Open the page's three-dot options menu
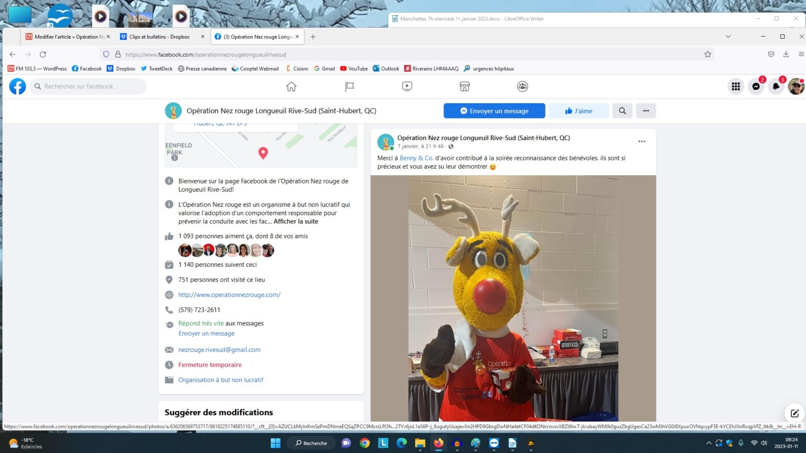 coord(646,111)
